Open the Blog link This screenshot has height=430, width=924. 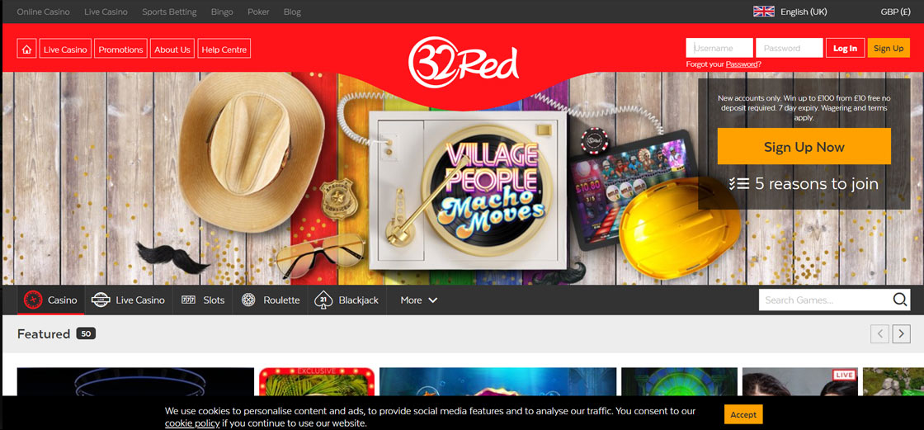pyautogui.click(x=292, y=12)
